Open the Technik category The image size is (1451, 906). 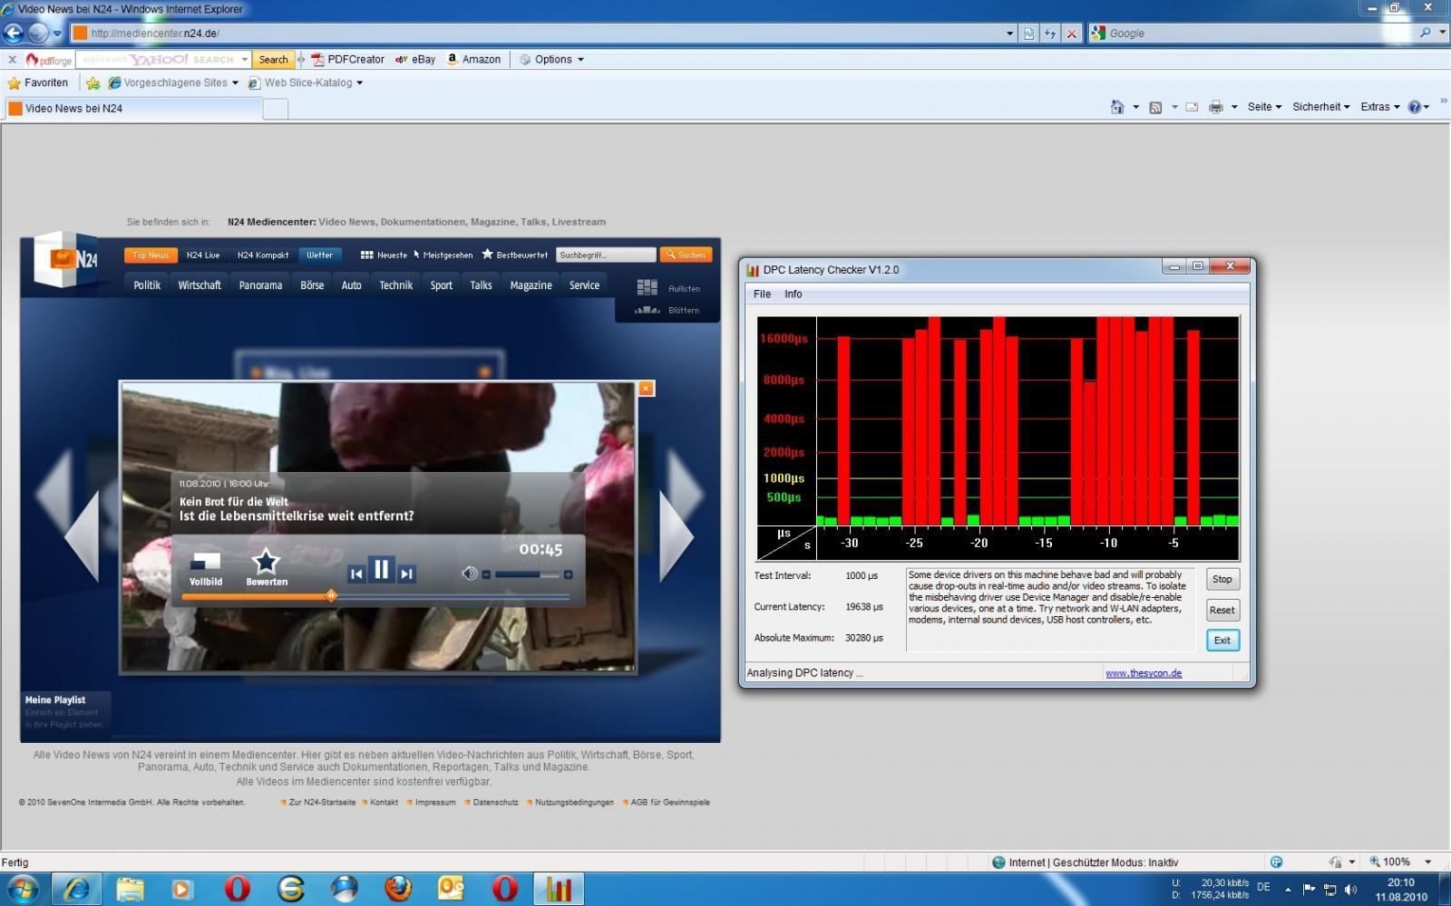pos(395,285)
